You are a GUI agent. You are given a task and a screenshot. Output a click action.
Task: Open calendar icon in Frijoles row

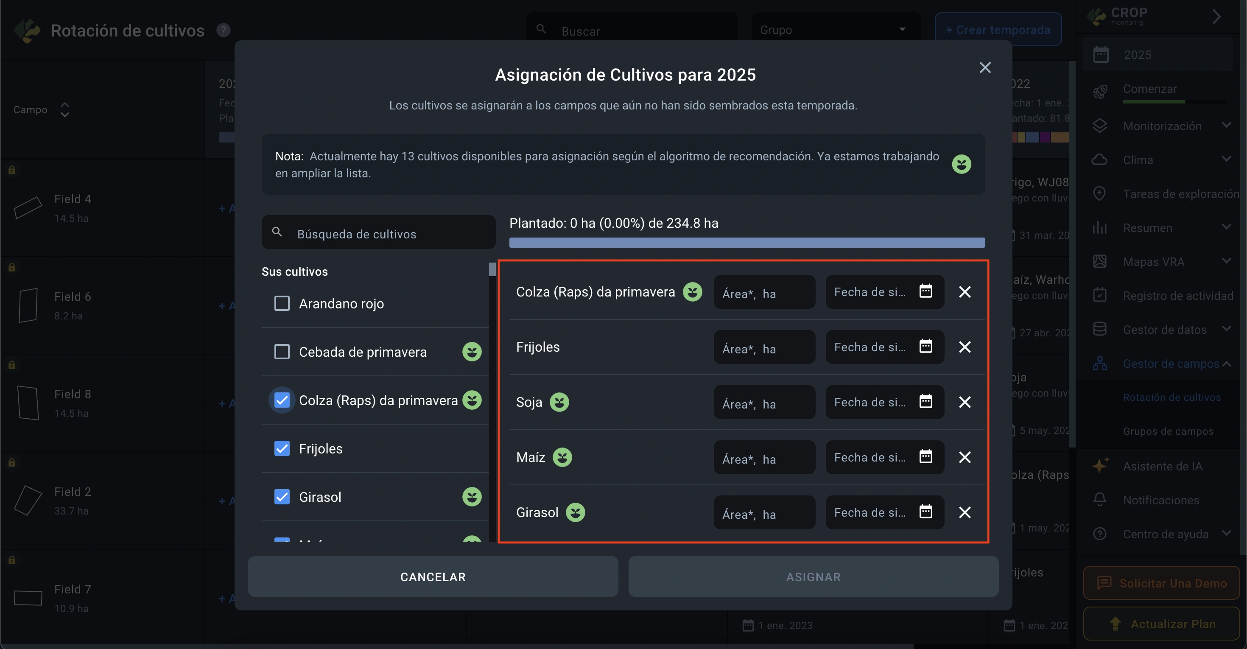click(x=925, y=346)
